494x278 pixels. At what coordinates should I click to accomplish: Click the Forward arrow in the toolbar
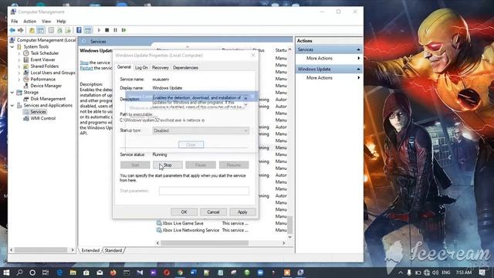pyautogui.click(x=21, y=30)
